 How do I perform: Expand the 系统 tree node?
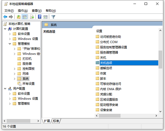(15, 79)
